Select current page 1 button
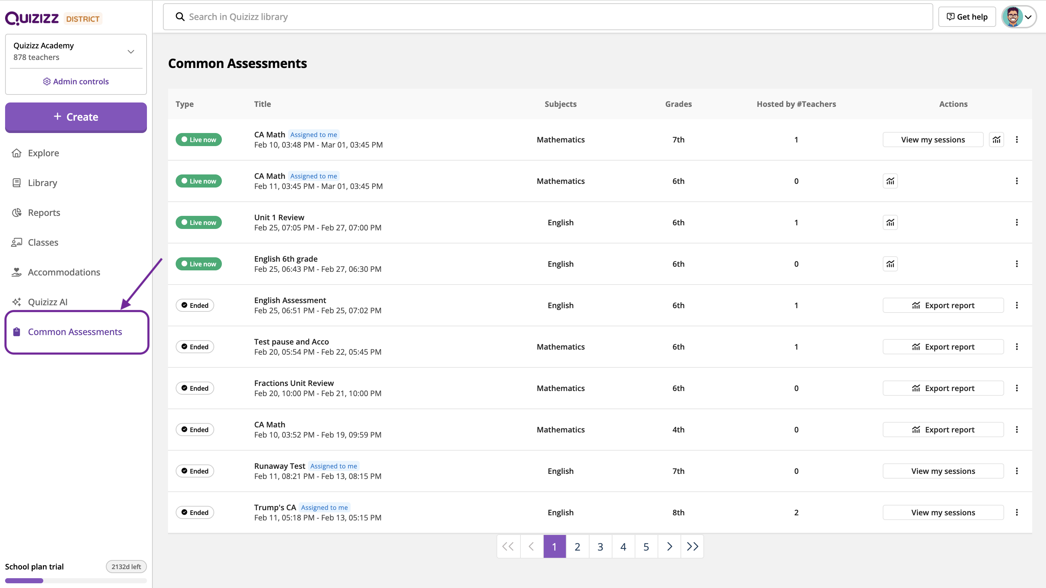 [554, 547]
